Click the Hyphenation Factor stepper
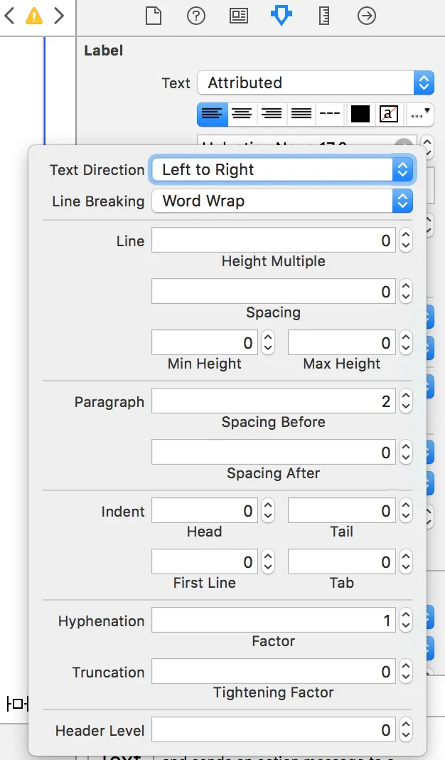This screenshot has width=445, height=760. (x=406, y=621)
